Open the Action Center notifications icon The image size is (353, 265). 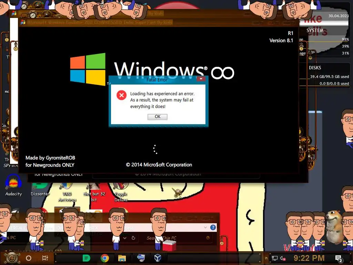coord(339,259)
